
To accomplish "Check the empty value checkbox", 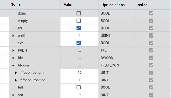I will coord(79,21).
